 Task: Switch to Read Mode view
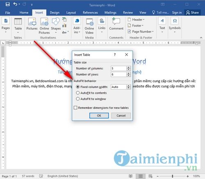pyautogui.click(x=130, y=176)
